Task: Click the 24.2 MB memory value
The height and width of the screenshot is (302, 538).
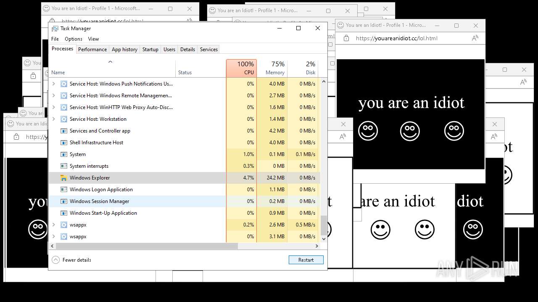Action: click(x=276, y=178)
